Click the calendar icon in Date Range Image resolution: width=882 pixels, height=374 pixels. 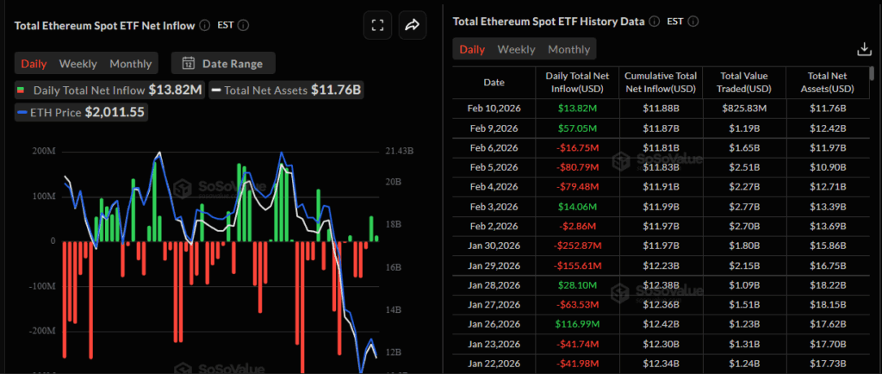(189, 63)
